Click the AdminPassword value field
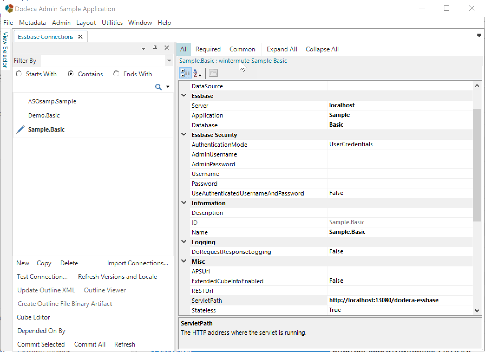The width and height of the screenshot is (485, 352). (x=400, y=164)
